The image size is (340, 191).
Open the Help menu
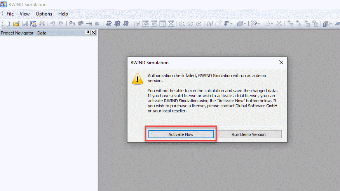pyautogui.click(x=63, y=14)
